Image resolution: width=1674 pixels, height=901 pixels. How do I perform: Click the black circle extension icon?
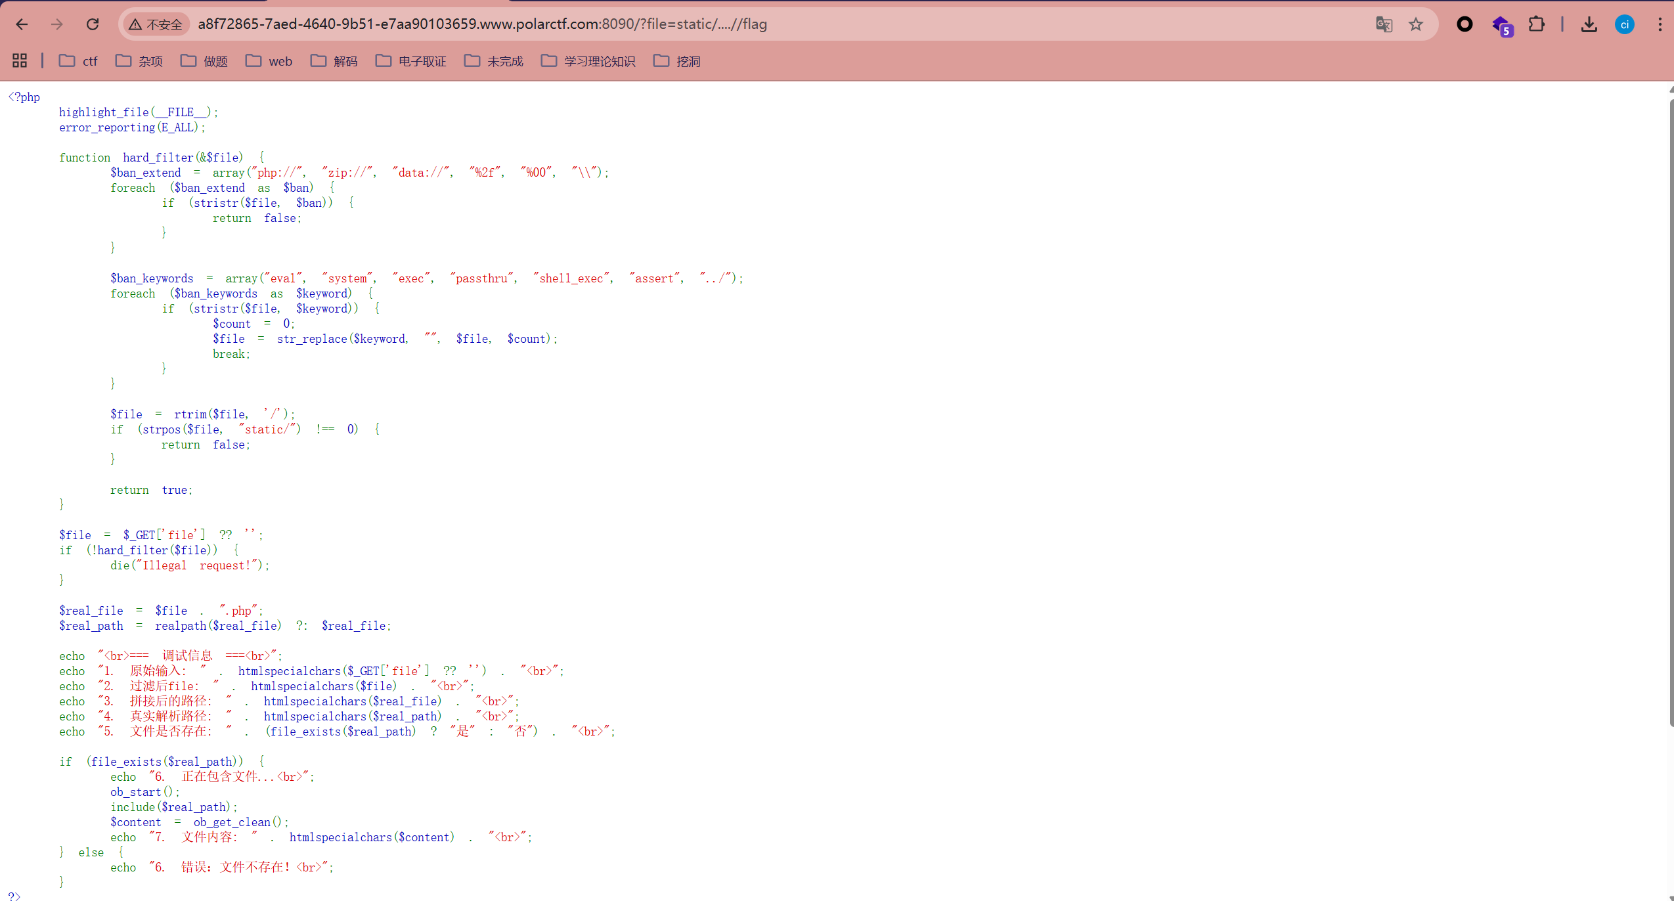(x=1465, y=24)
